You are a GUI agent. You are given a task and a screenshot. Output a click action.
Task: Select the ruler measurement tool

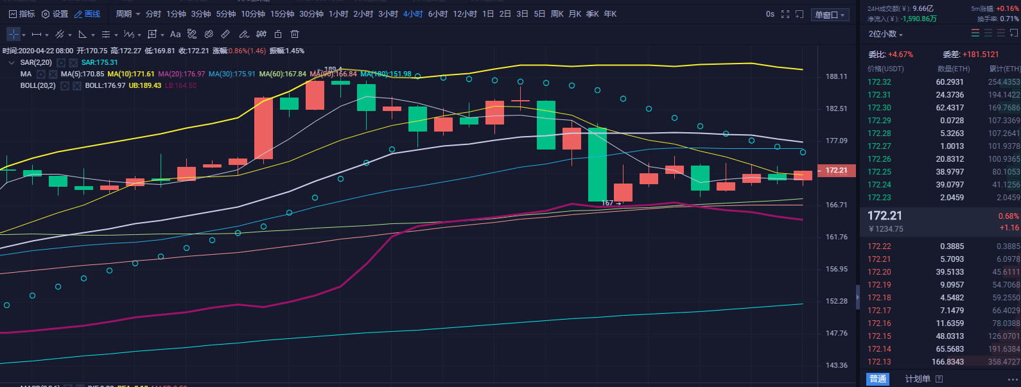[x=225, y=34]
